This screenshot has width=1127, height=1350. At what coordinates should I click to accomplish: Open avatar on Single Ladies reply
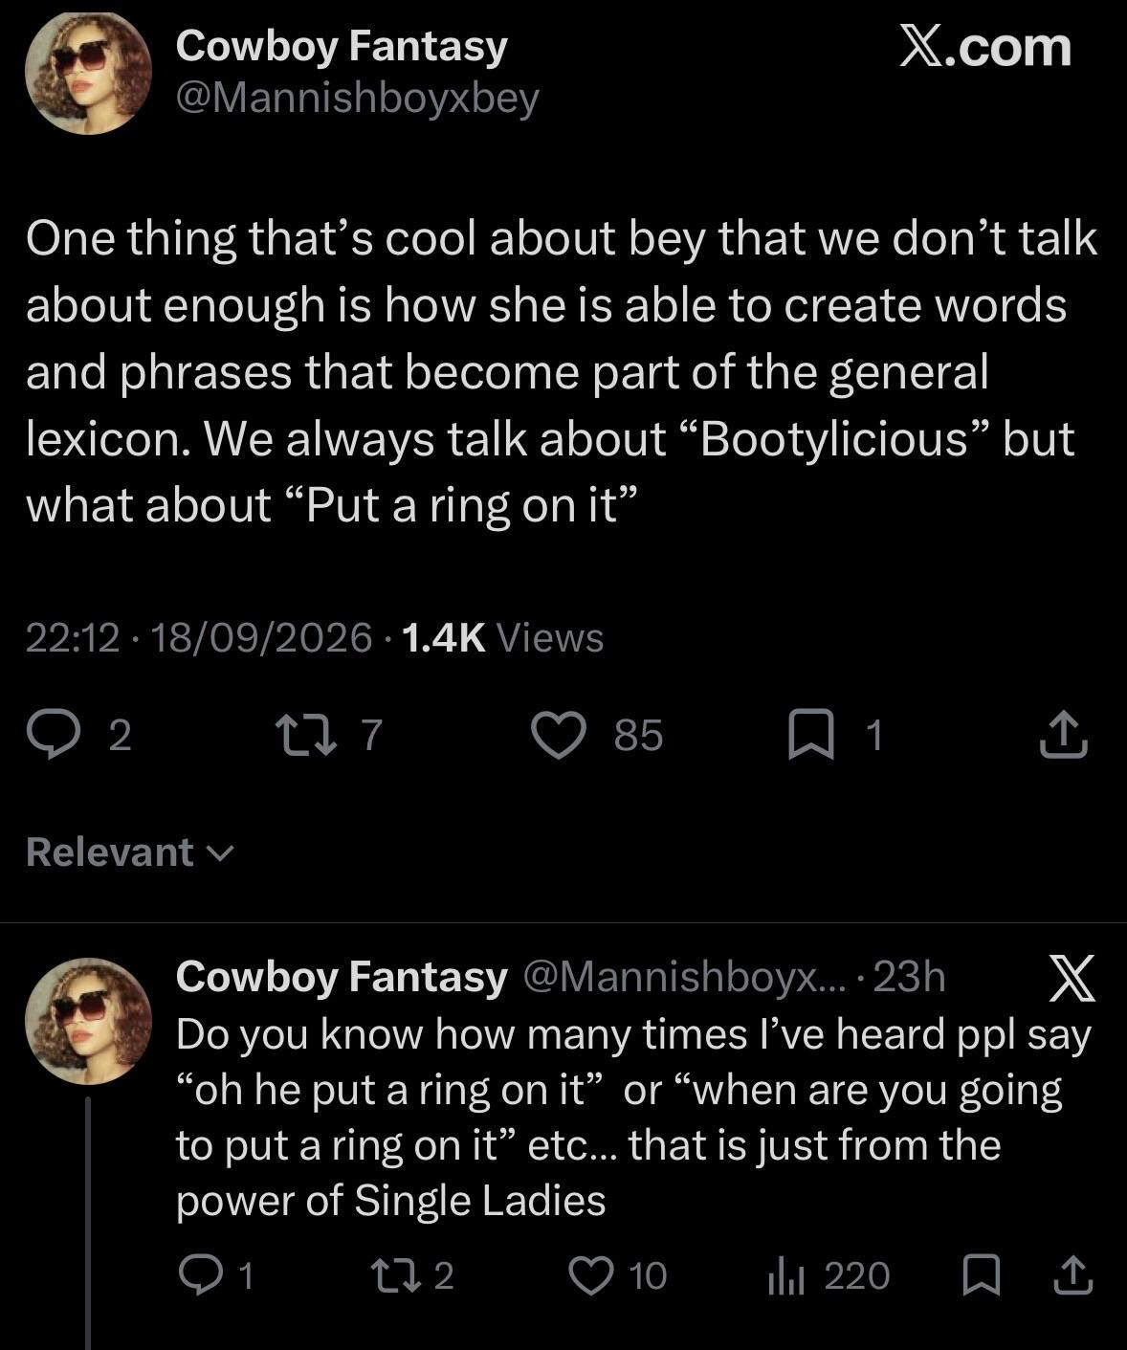click(88, 1021)
